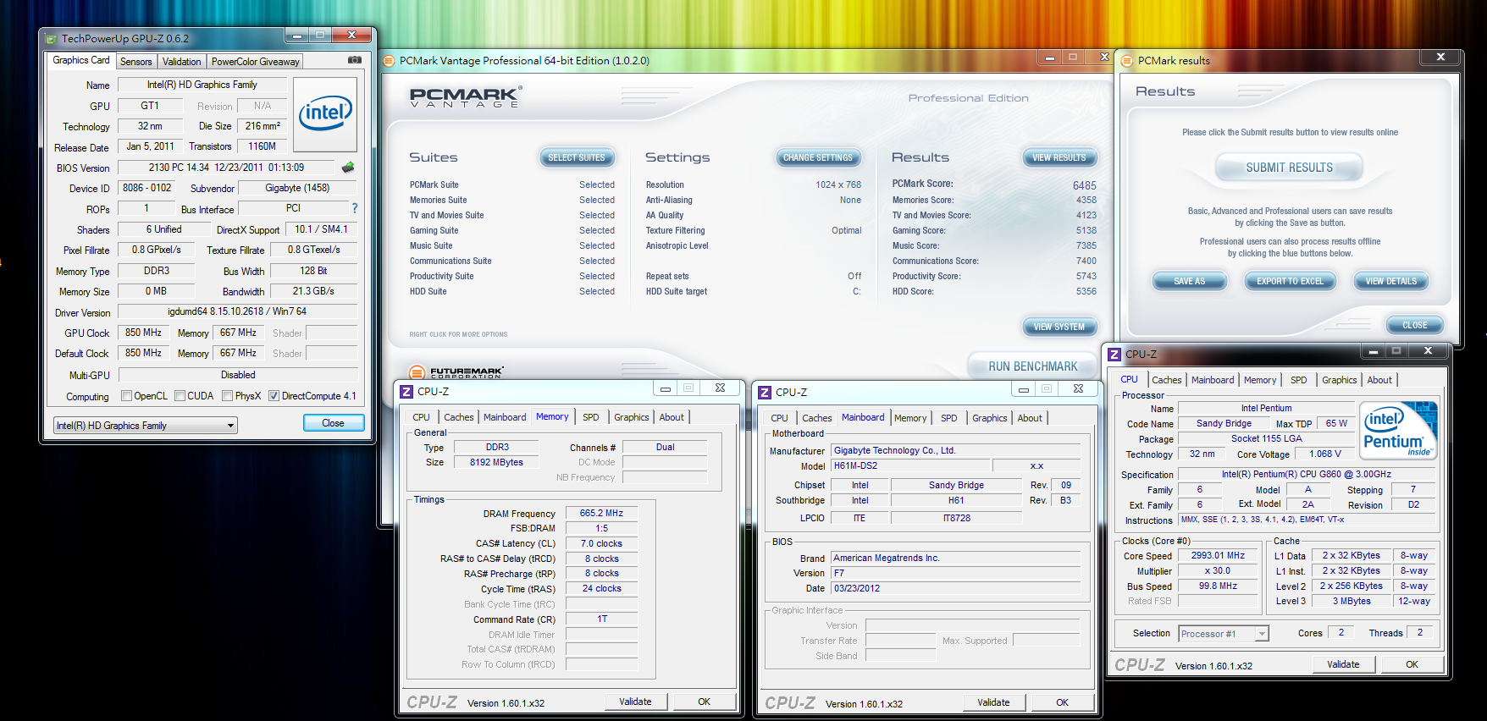
Task: Click the GPU-Z screenshot camera icon
Action: 355,60
